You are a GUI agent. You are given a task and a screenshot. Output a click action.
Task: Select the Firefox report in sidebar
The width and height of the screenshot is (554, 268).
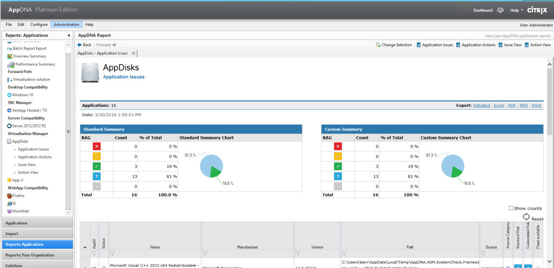point(19,196)
